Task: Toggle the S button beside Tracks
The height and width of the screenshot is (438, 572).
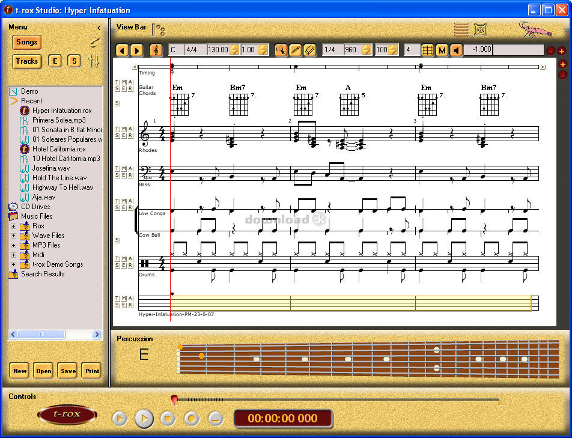Action: pos(74,61)
